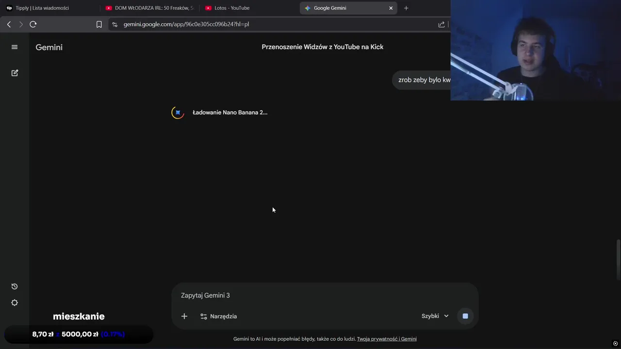The image size is (621, 349).
Task: Click the small icon at bottom-right corner
Action: [616, 344]
